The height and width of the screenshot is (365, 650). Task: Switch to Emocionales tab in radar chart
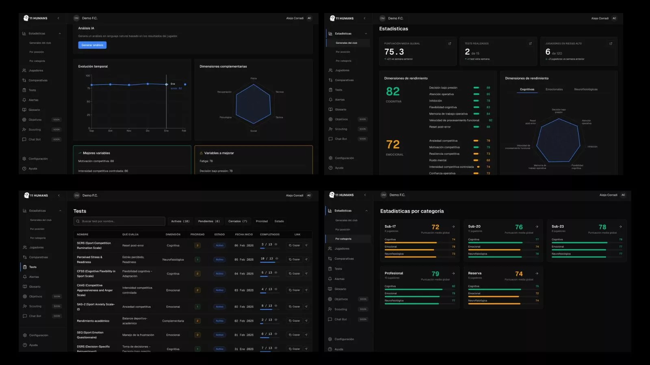(x=554, y=89)
